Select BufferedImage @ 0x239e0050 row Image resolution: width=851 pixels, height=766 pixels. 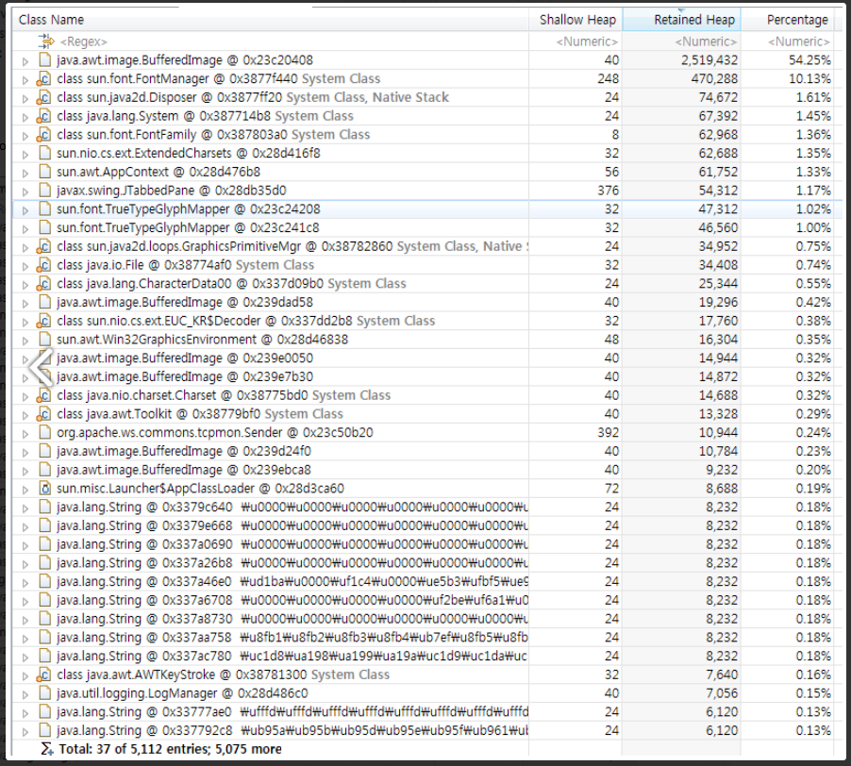tap(426, 358)
